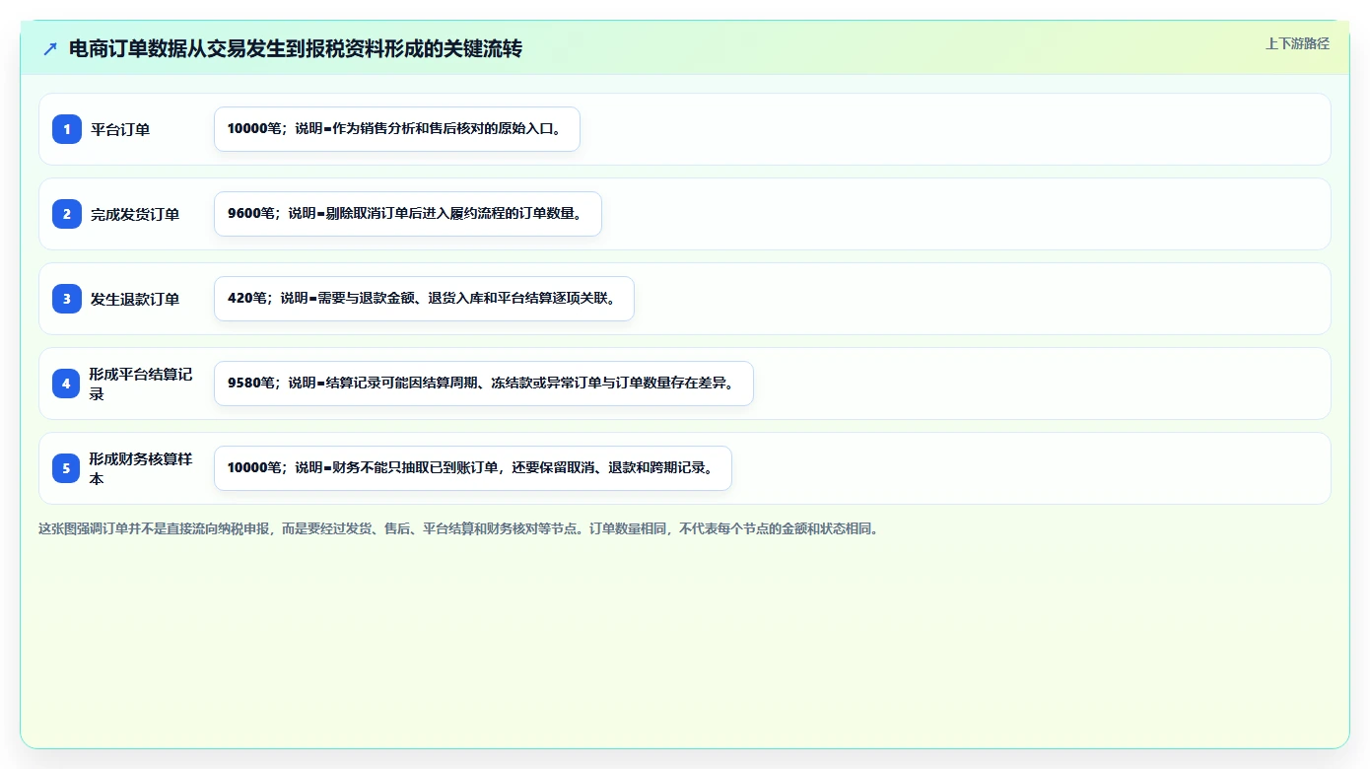The image size is (1370, 769).
Task: Select the 形成财务核算样本 step label
Action: click(141, 468)
